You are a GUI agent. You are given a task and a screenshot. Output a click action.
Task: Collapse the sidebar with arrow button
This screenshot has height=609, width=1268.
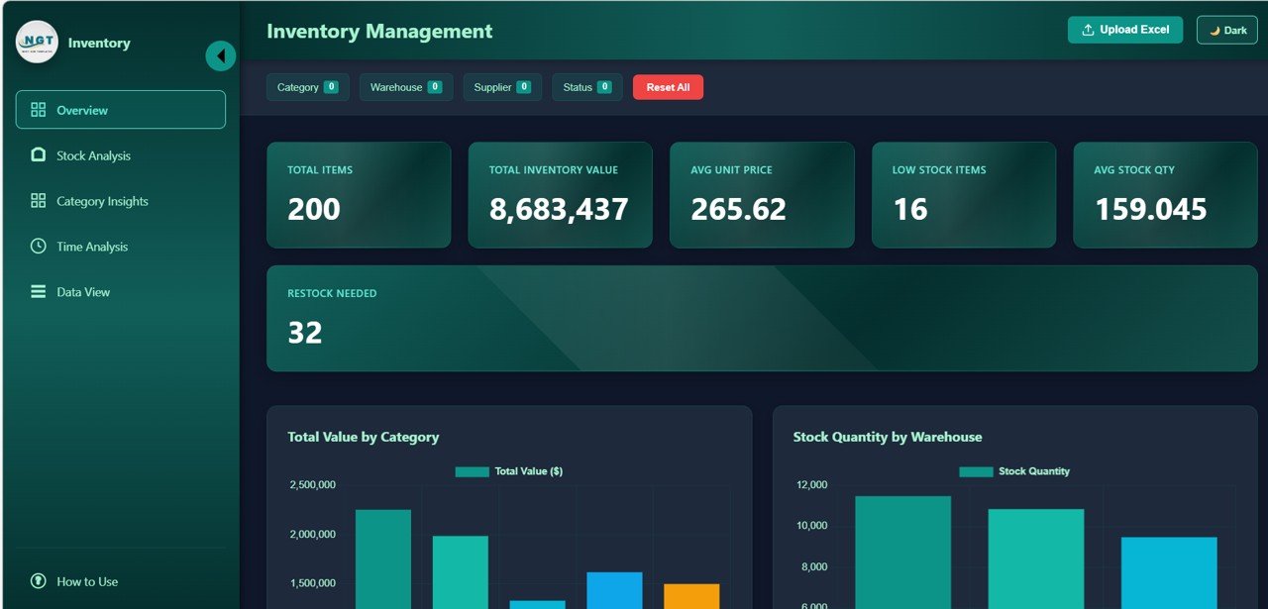tap(220, 56)
